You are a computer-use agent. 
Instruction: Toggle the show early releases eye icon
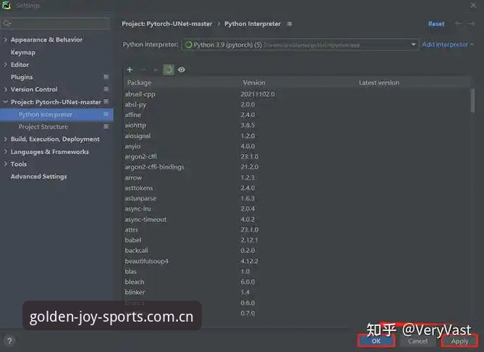pos(182,69)
